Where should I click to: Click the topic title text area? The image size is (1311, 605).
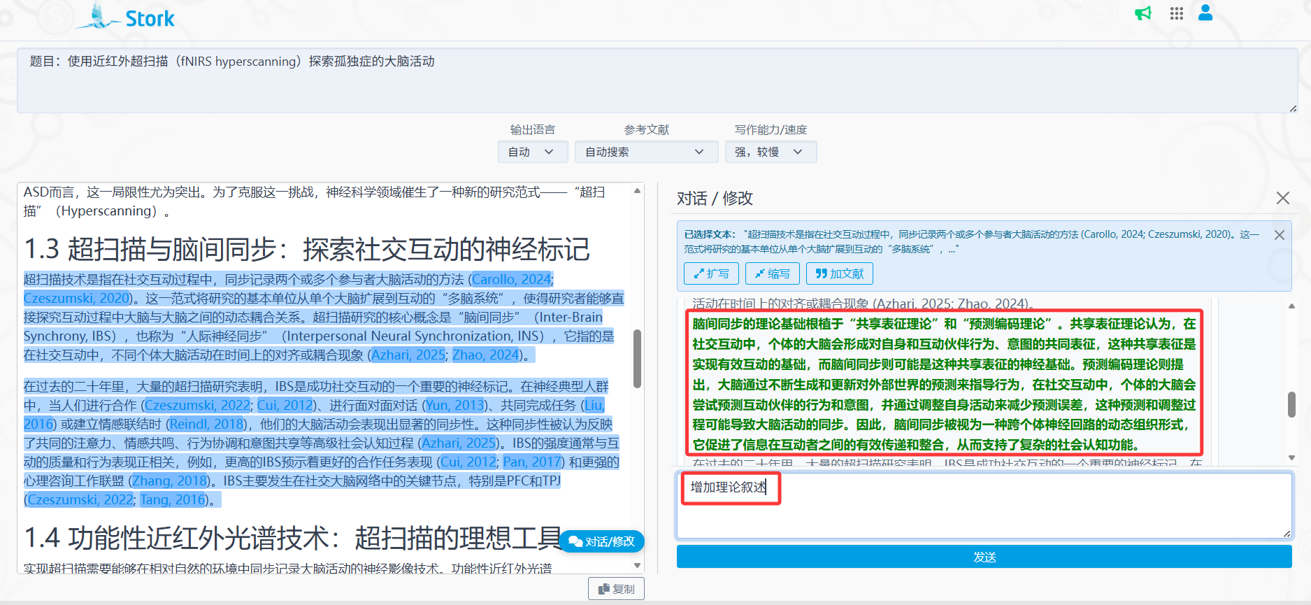(656, 80)
